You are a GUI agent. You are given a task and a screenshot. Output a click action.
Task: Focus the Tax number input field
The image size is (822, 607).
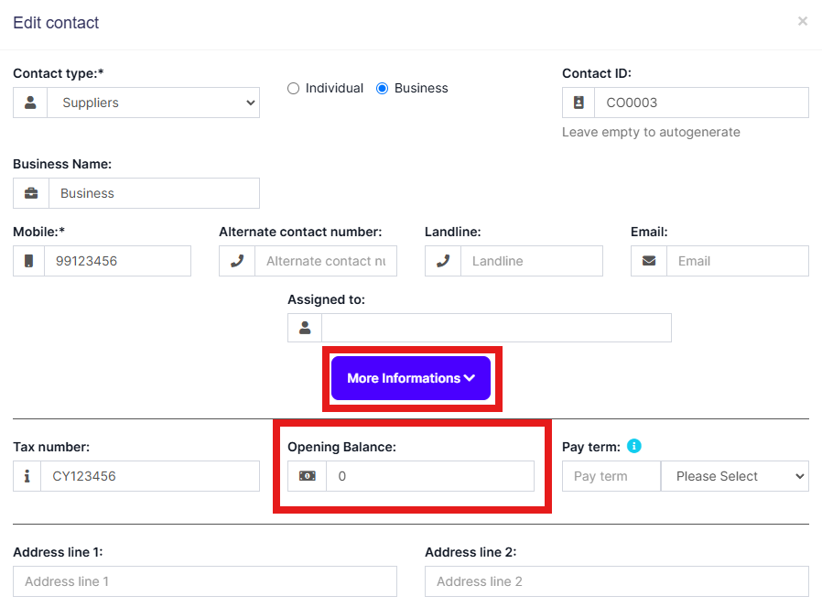click(x=150, y=476)
